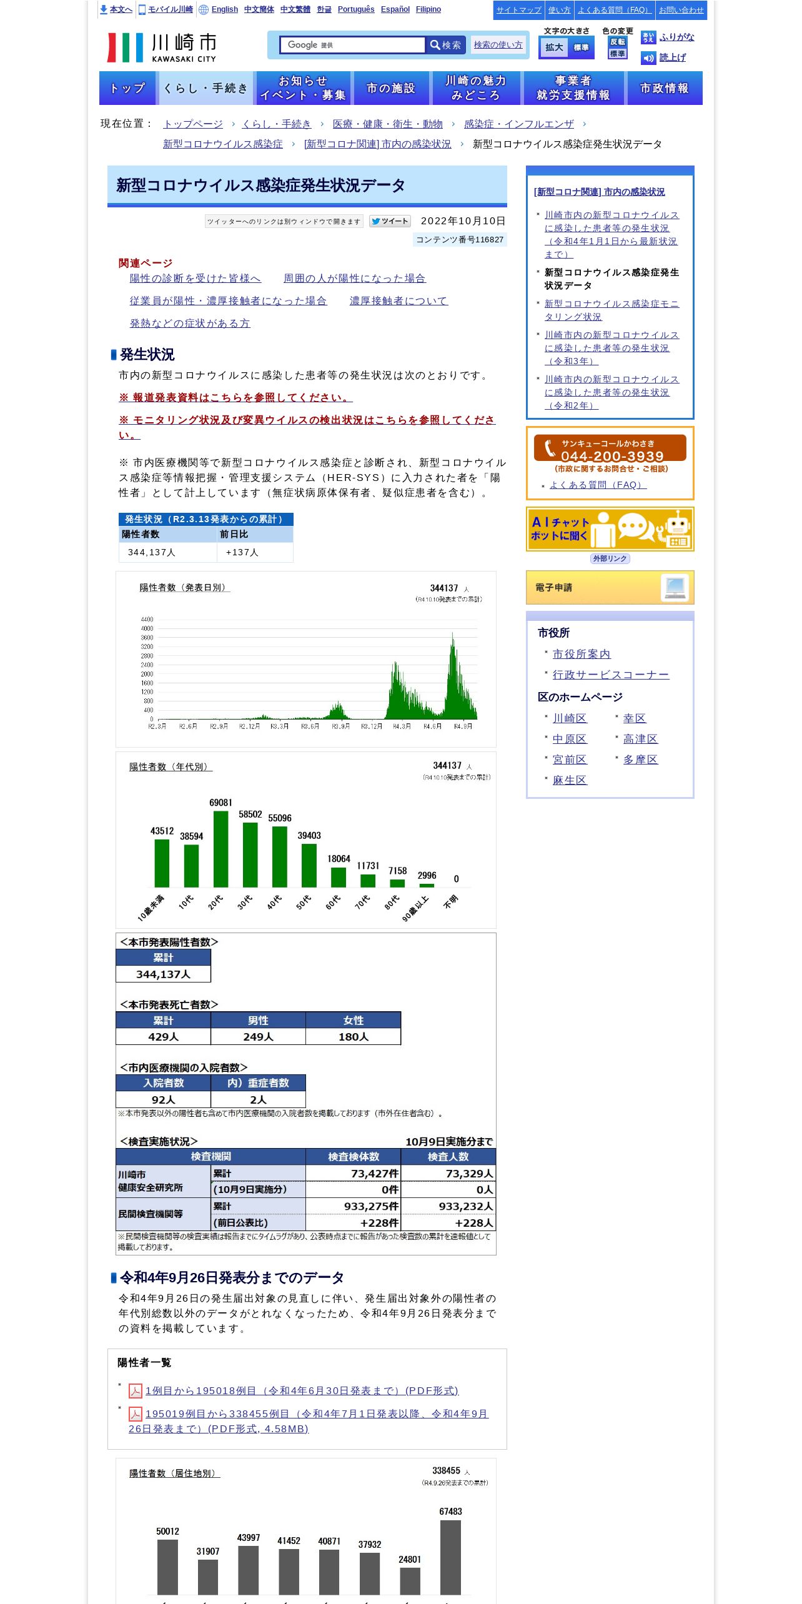The width and height of the screenshot is (802, 1604).
Task: Open 中原区 ward page
Action: pyautogui.click(x=570, y=739)
